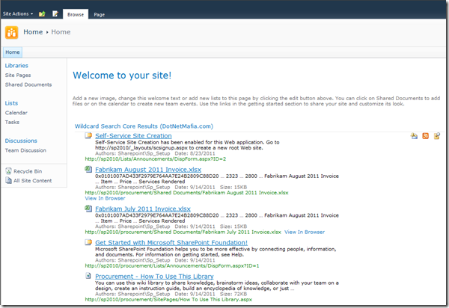Switch to the Browse tab
The image size is (449, 308).
76,14
